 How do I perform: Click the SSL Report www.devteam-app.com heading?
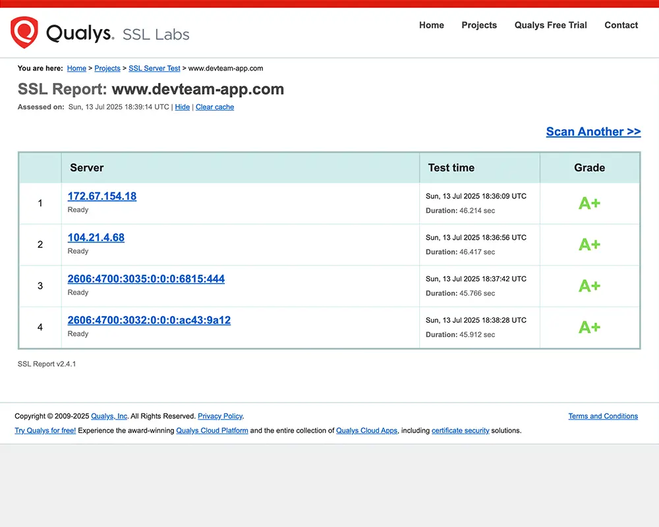point(151,89)
